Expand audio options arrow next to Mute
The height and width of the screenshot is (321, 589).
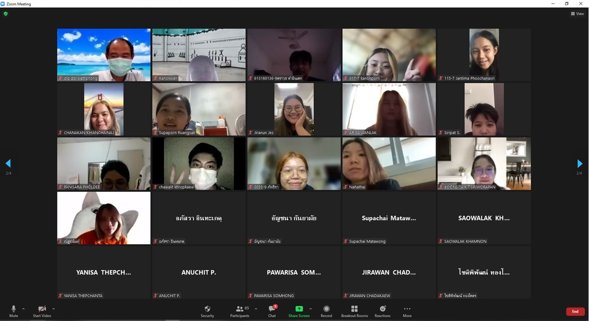click(23, 309)
